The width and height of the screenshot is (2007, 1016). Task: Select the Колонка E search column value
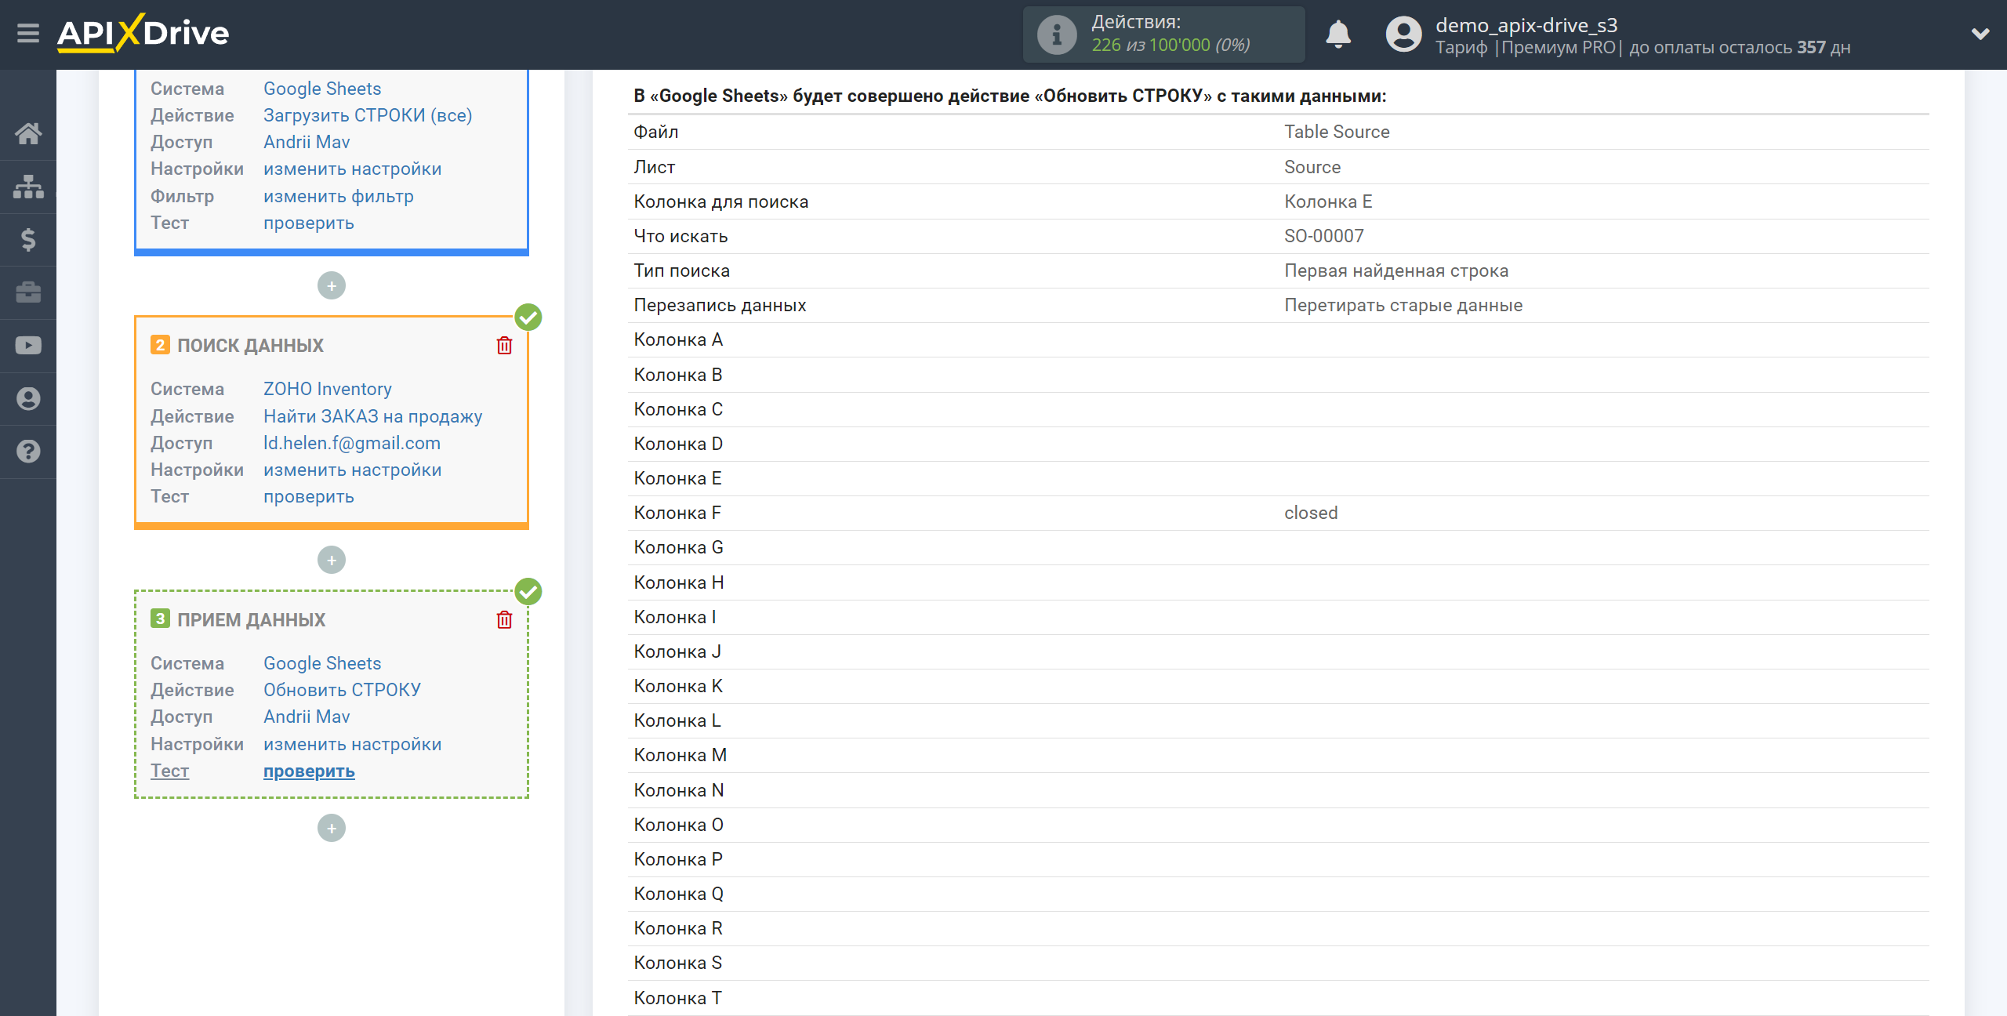(1328, 201)
